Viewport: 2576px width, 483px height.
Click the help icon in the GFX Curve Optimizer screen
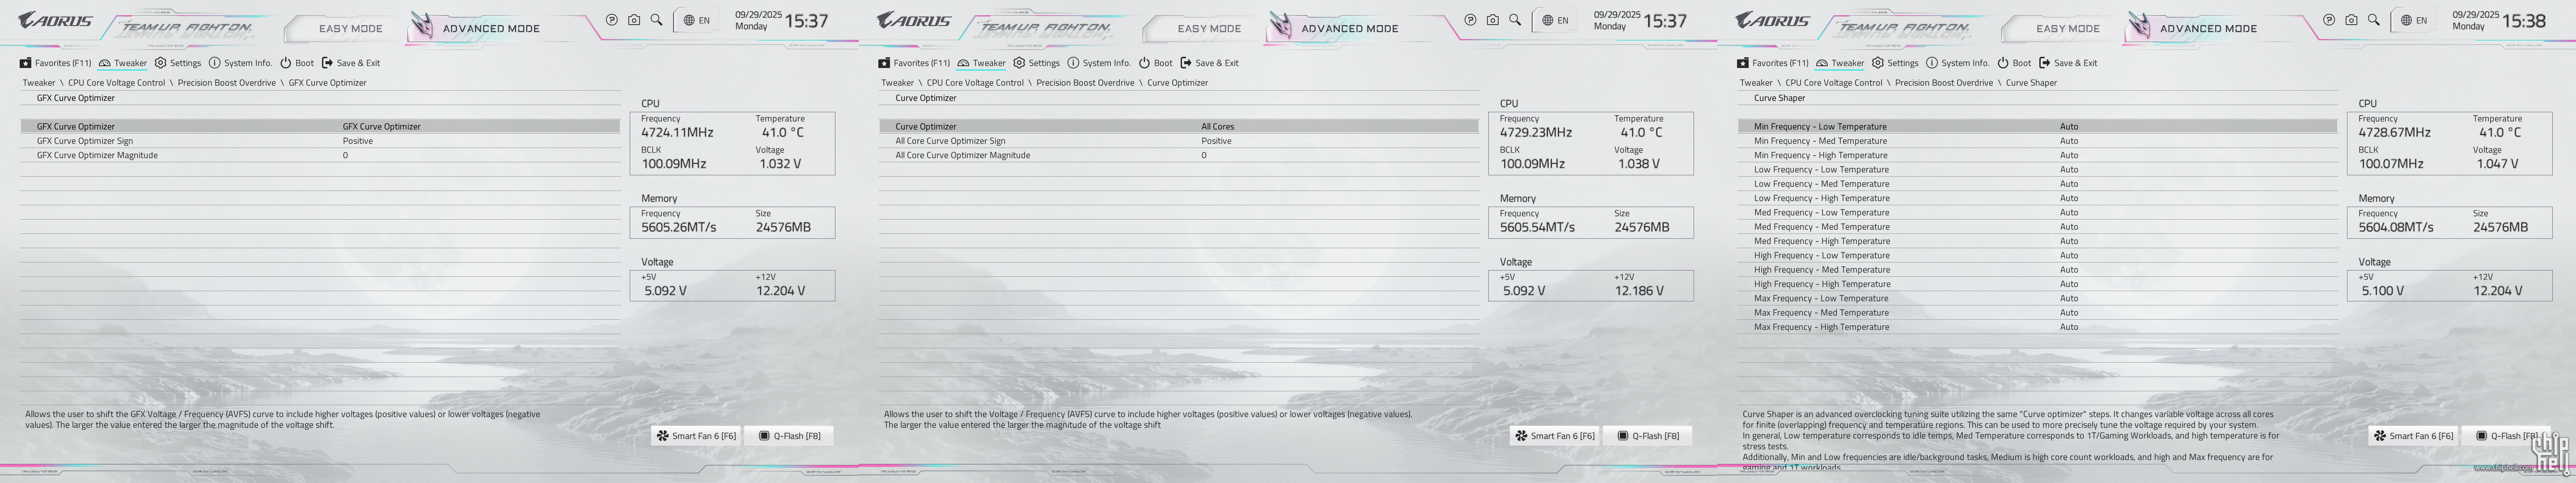[612, 20]
